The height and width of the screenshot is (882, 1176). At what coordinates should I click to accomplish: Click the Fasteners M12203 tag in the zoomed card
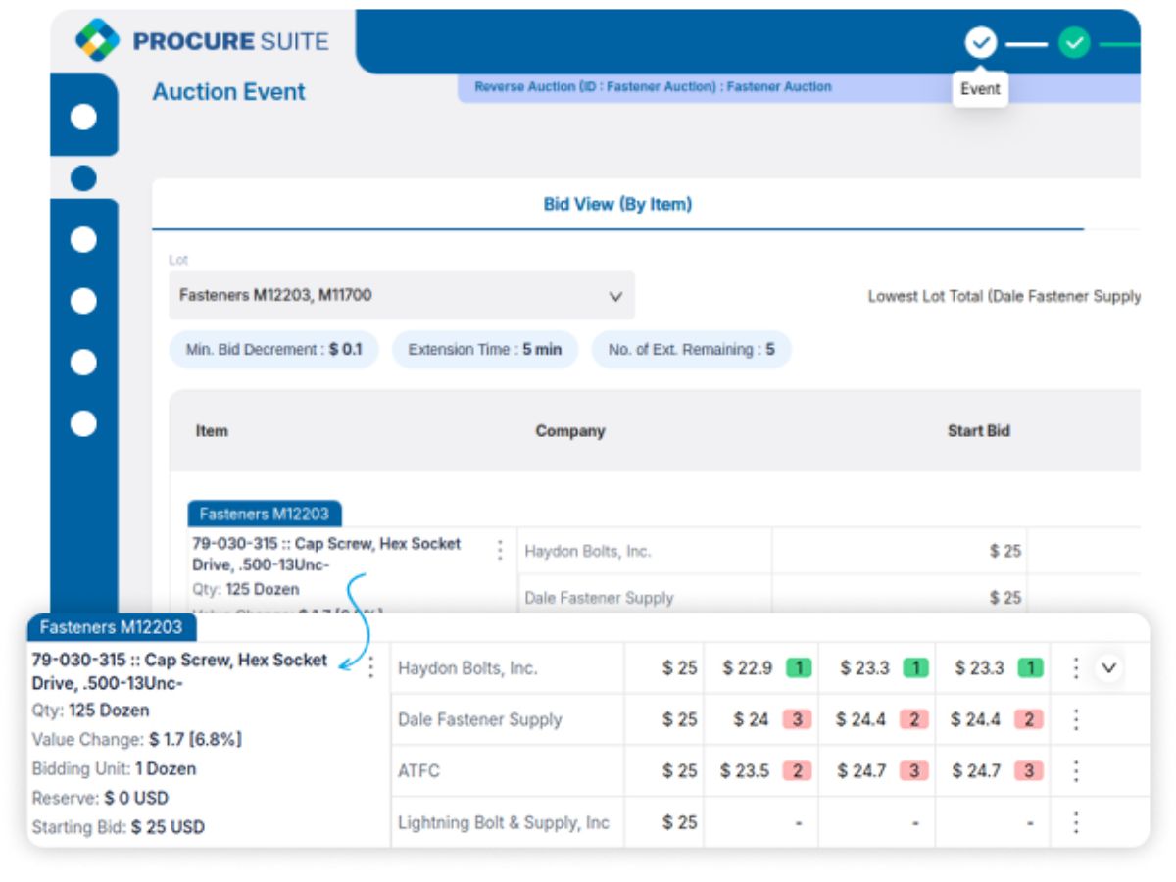click(x=112, y=627)
